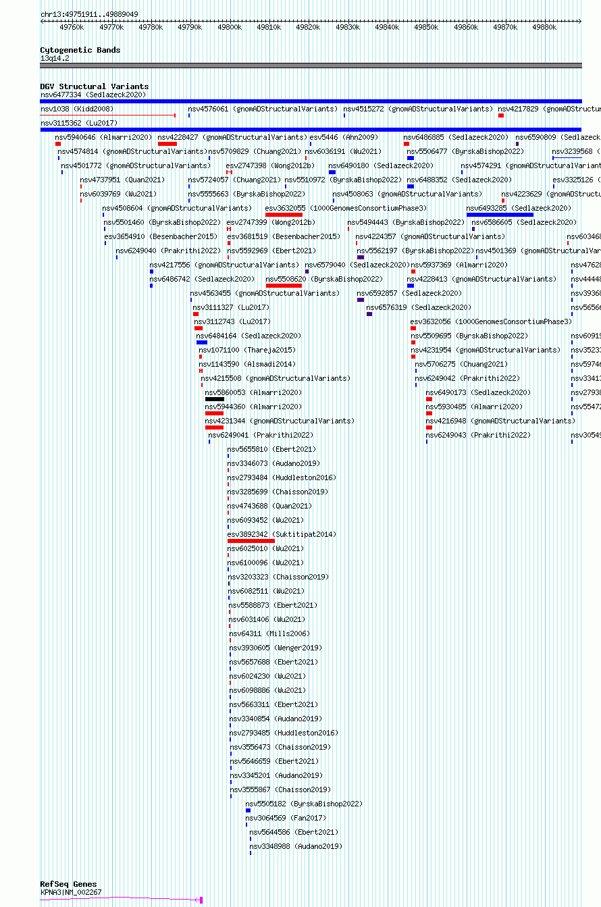The image size is (601, 907).
Task: Click nsv6592857 (Sedlazeck2020) label
Action: pyautogui.click(x=409, y=293)
